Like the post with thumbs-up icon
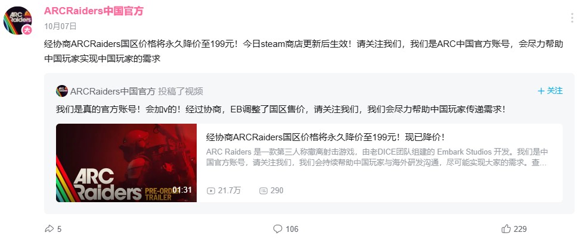The image size is (580, 242). coord(506,229)
